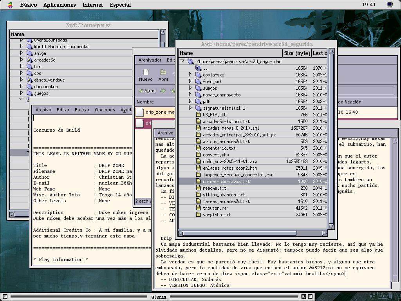Expand the arcades3d folder in home tree
Viewport: 401px width, 301px height.
click(22, 60)
